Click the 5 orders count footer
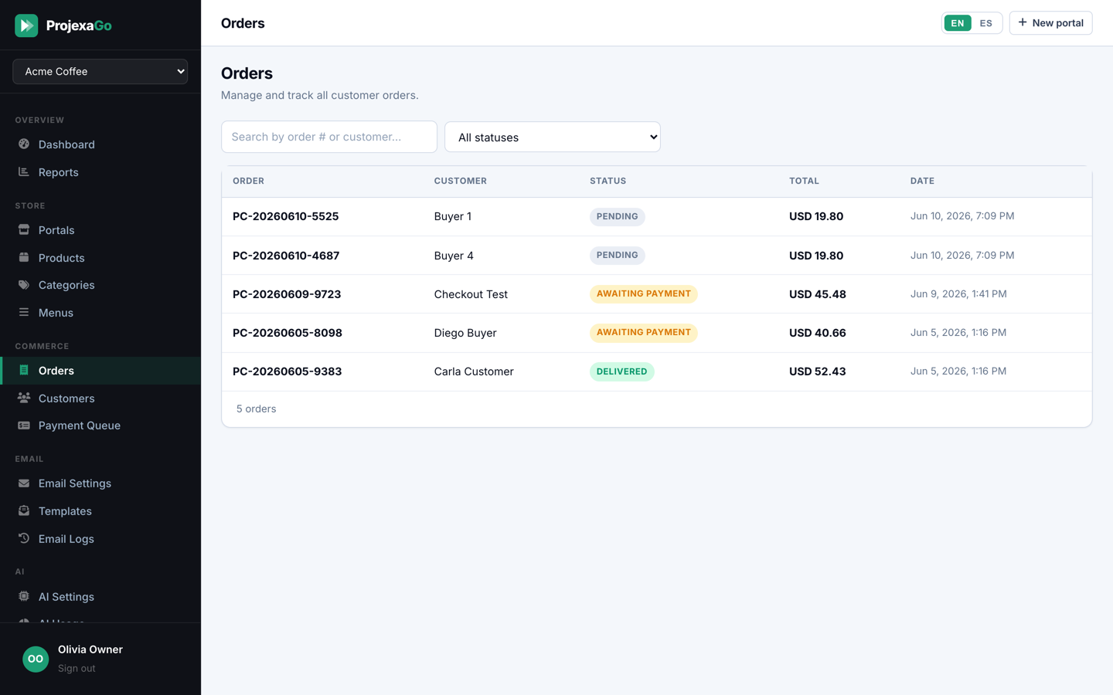This screenshot has height=695, width=1113. [x=256, y=409]
